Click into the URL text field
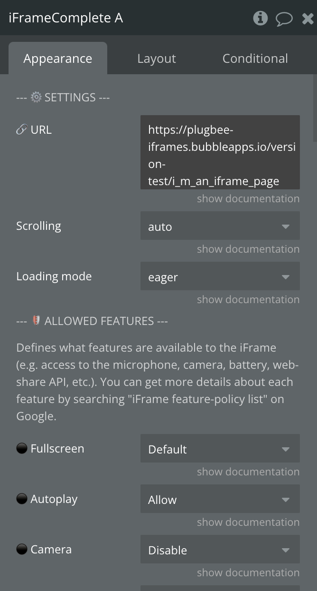 [x=220, y=152]
